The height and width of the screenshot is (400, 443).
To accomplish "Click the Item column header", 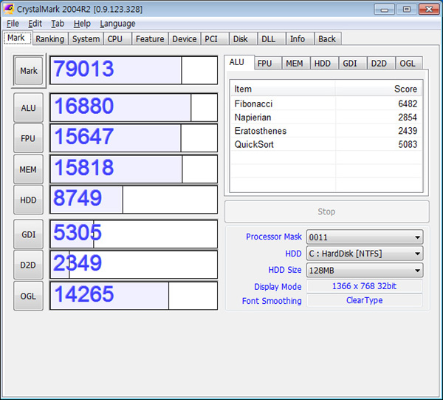I will 283,89.
